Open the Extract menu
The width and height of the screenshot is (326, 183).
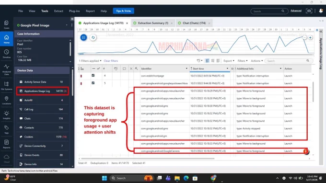click(x=58, y=11)
